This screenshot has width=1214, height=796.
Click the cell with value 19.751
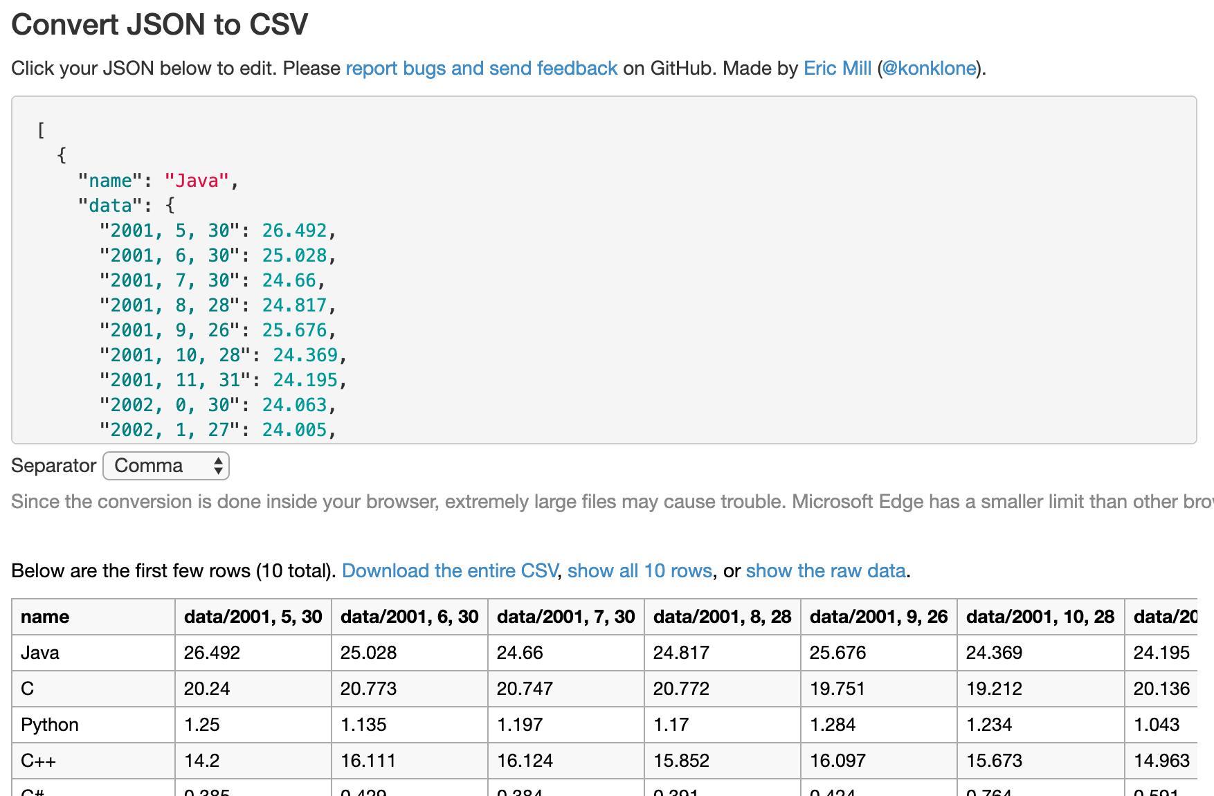point(837,689)
